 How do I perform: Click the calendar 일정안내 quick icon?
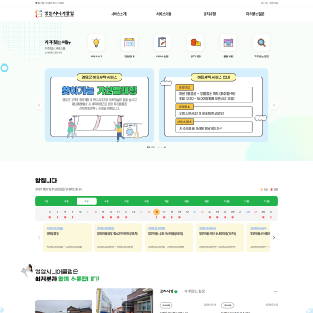pyautogui.click(x=129, y=42)
